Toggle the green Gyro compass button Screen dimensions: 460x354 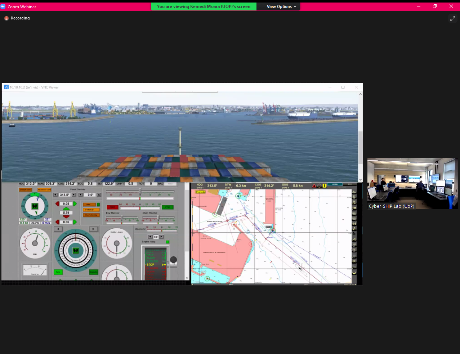(x=58, y=272)
